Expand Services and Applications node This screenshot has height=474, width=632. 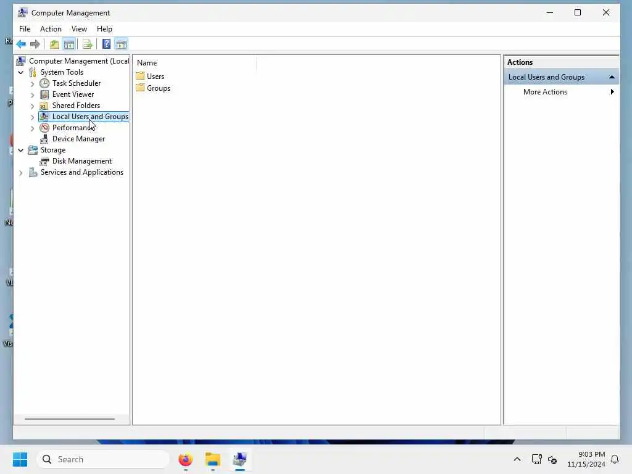pyautogui.click(x=21, y=173)
